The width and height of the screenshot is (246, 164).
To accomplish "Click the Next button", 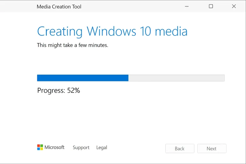I will tap(212, 148).
